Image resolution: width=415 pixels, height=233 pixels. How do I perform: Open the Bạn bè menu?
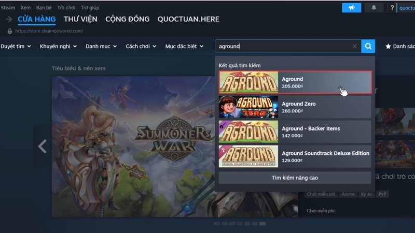pos(44,8)
